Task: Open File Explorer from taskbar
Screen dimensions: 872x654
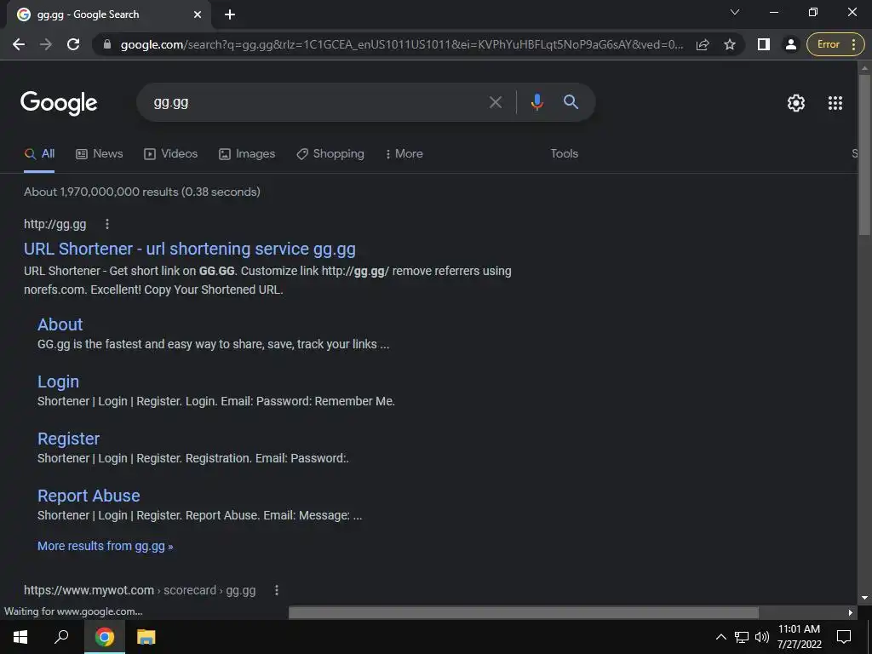Action: 146,637
